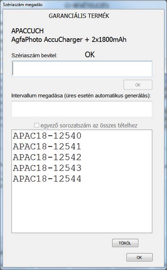Screen dimensions: 167x270
Task: Highlight the APAC18-12543 serial row
Action: (x=47, y=168)
